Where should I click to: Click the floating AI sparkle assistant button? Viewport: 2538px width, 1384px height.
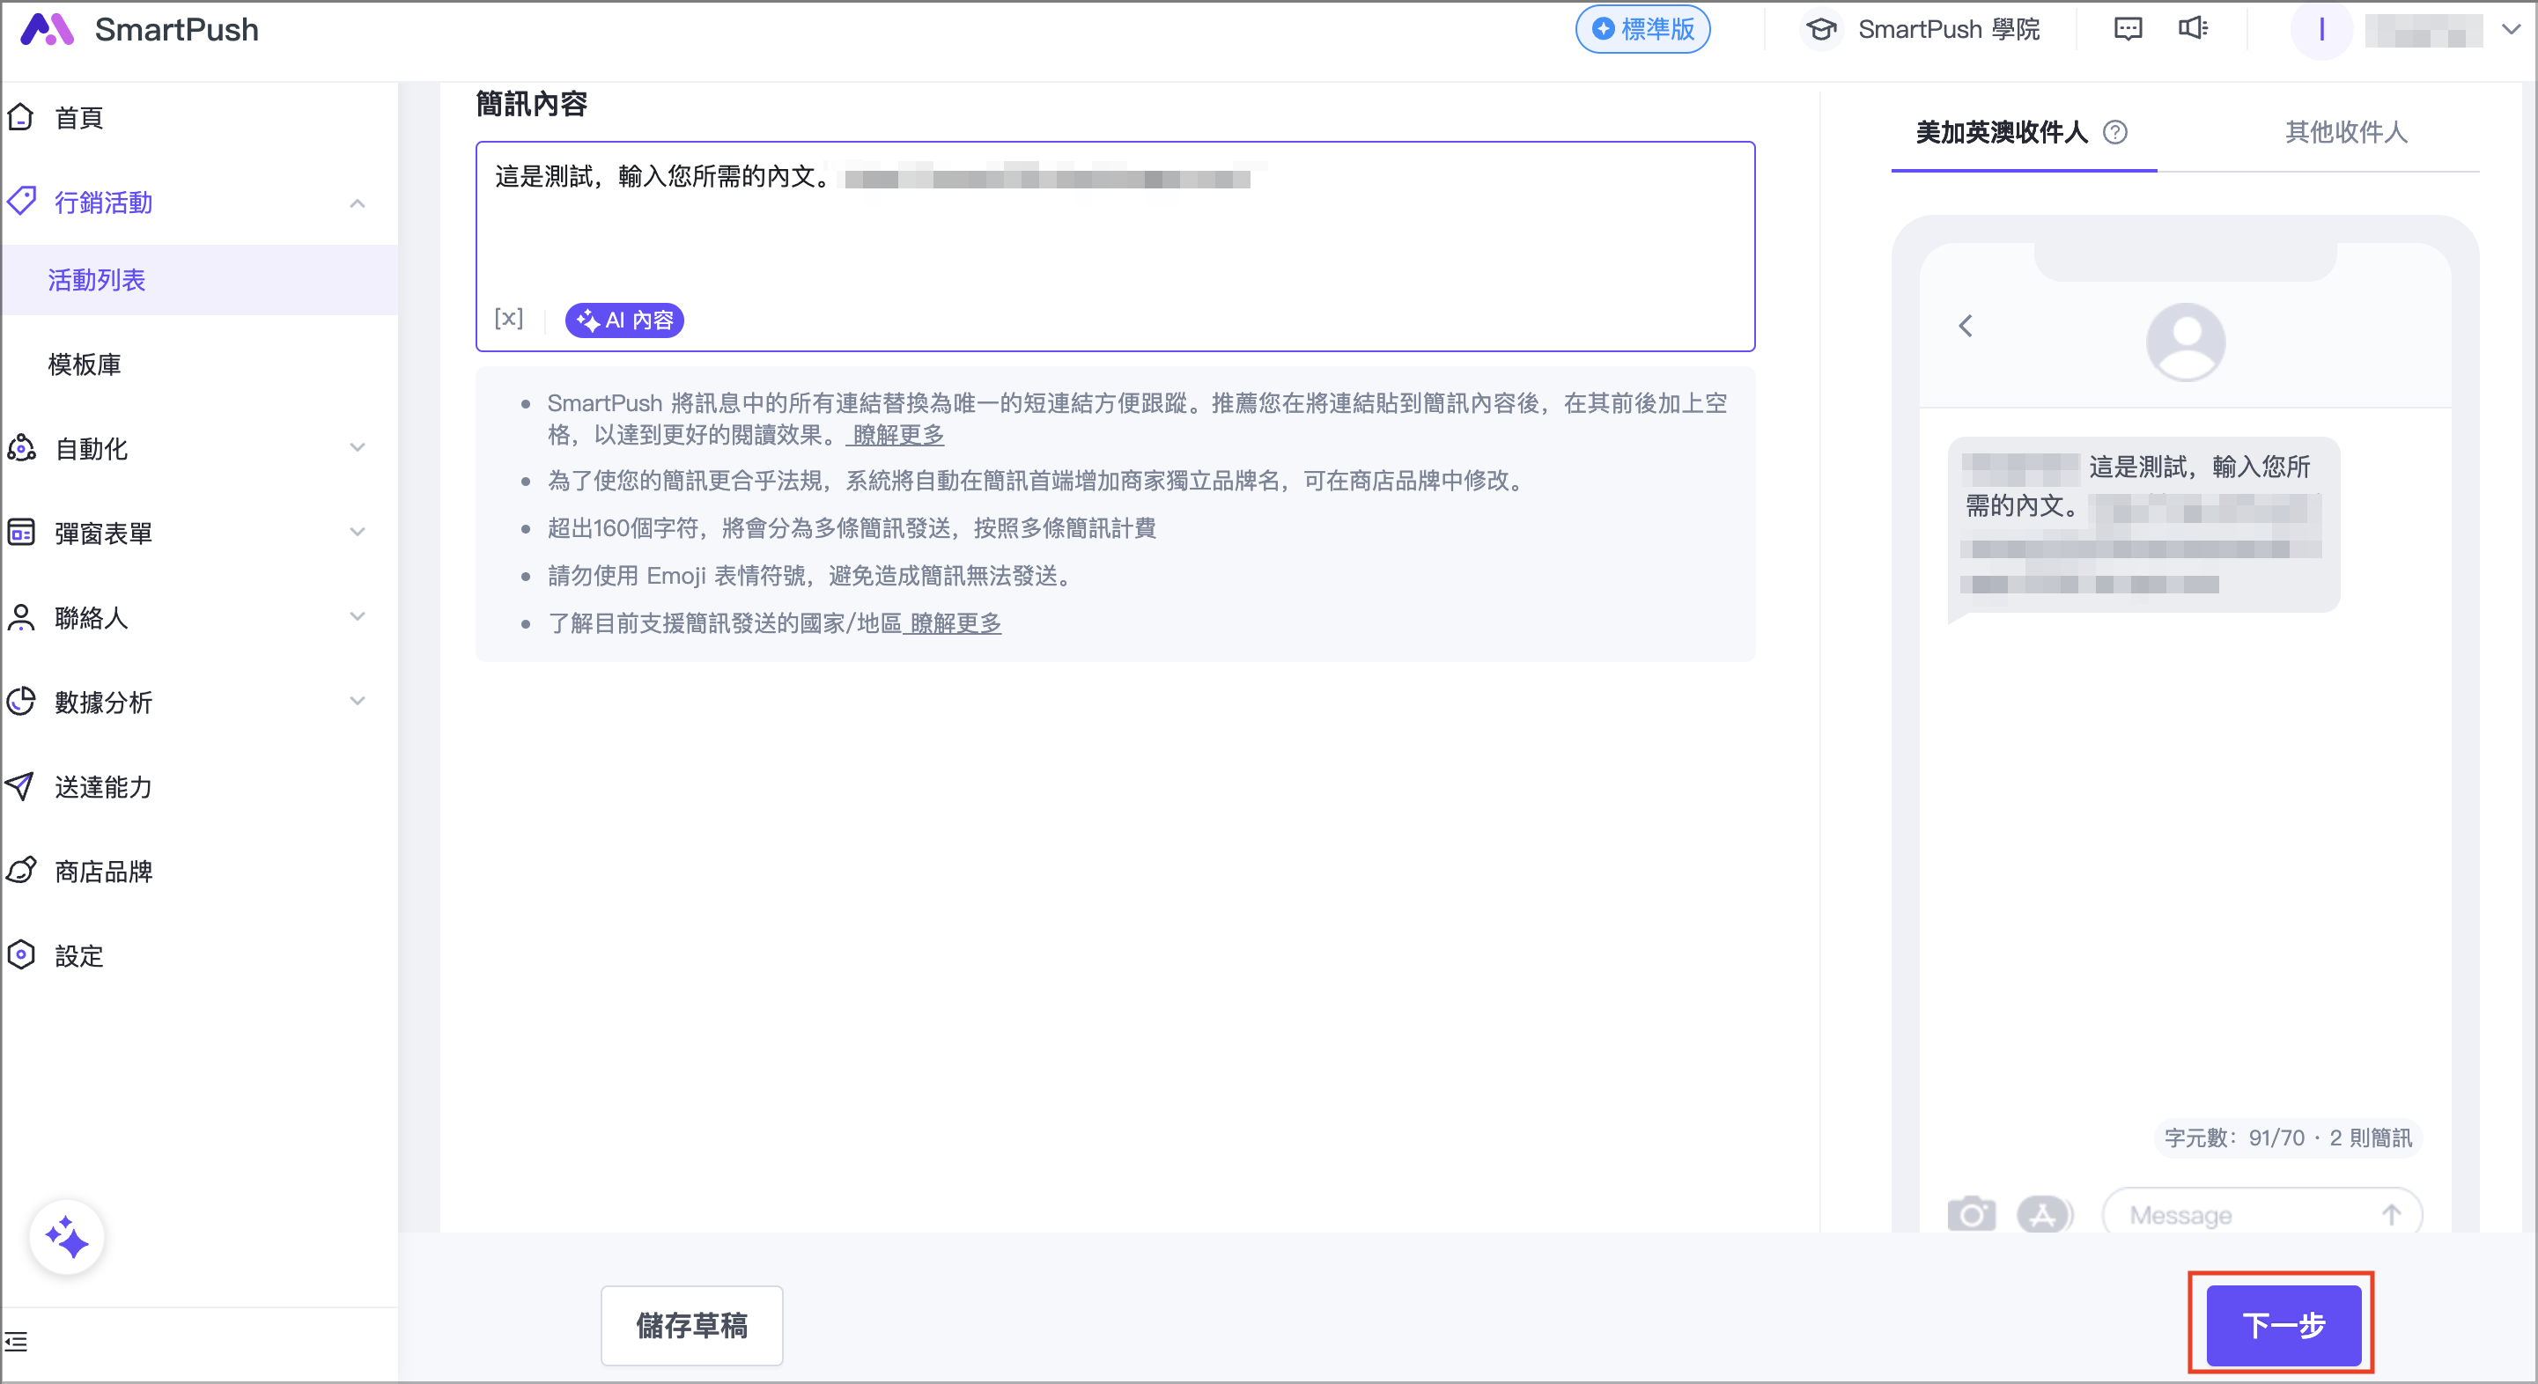(67, 1237)
